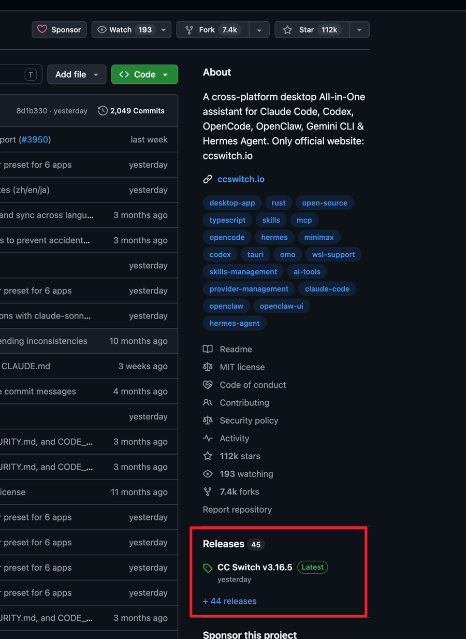This screenshot has width=466, height=639.
Task: Select the mcp topic tag
Action: coord(304,220)
